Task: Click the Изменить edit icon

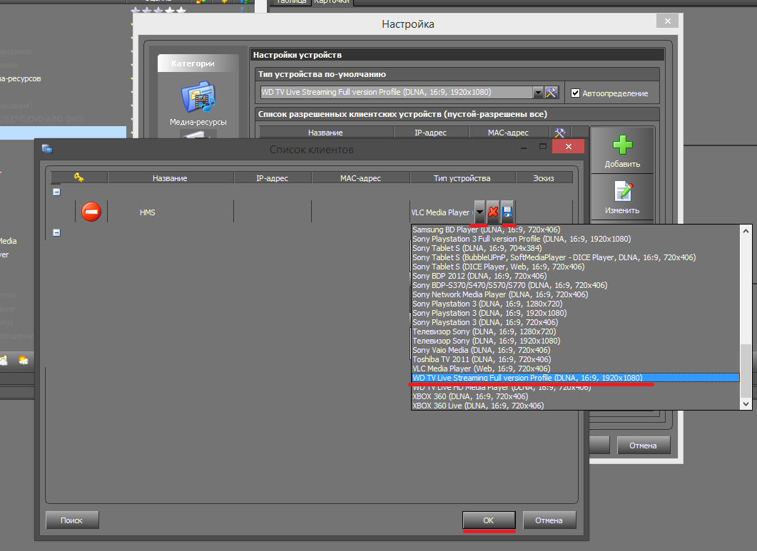Action: [x=622, y=192]
